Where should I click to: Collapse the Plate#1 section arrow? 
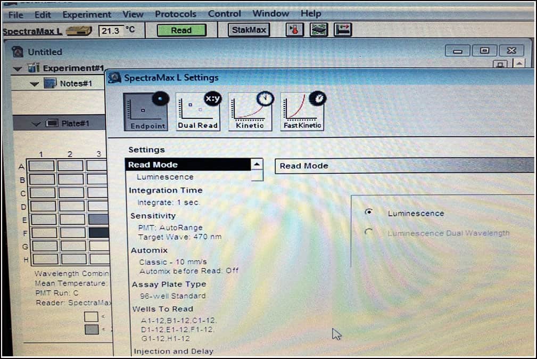click(x=36, y=124)
